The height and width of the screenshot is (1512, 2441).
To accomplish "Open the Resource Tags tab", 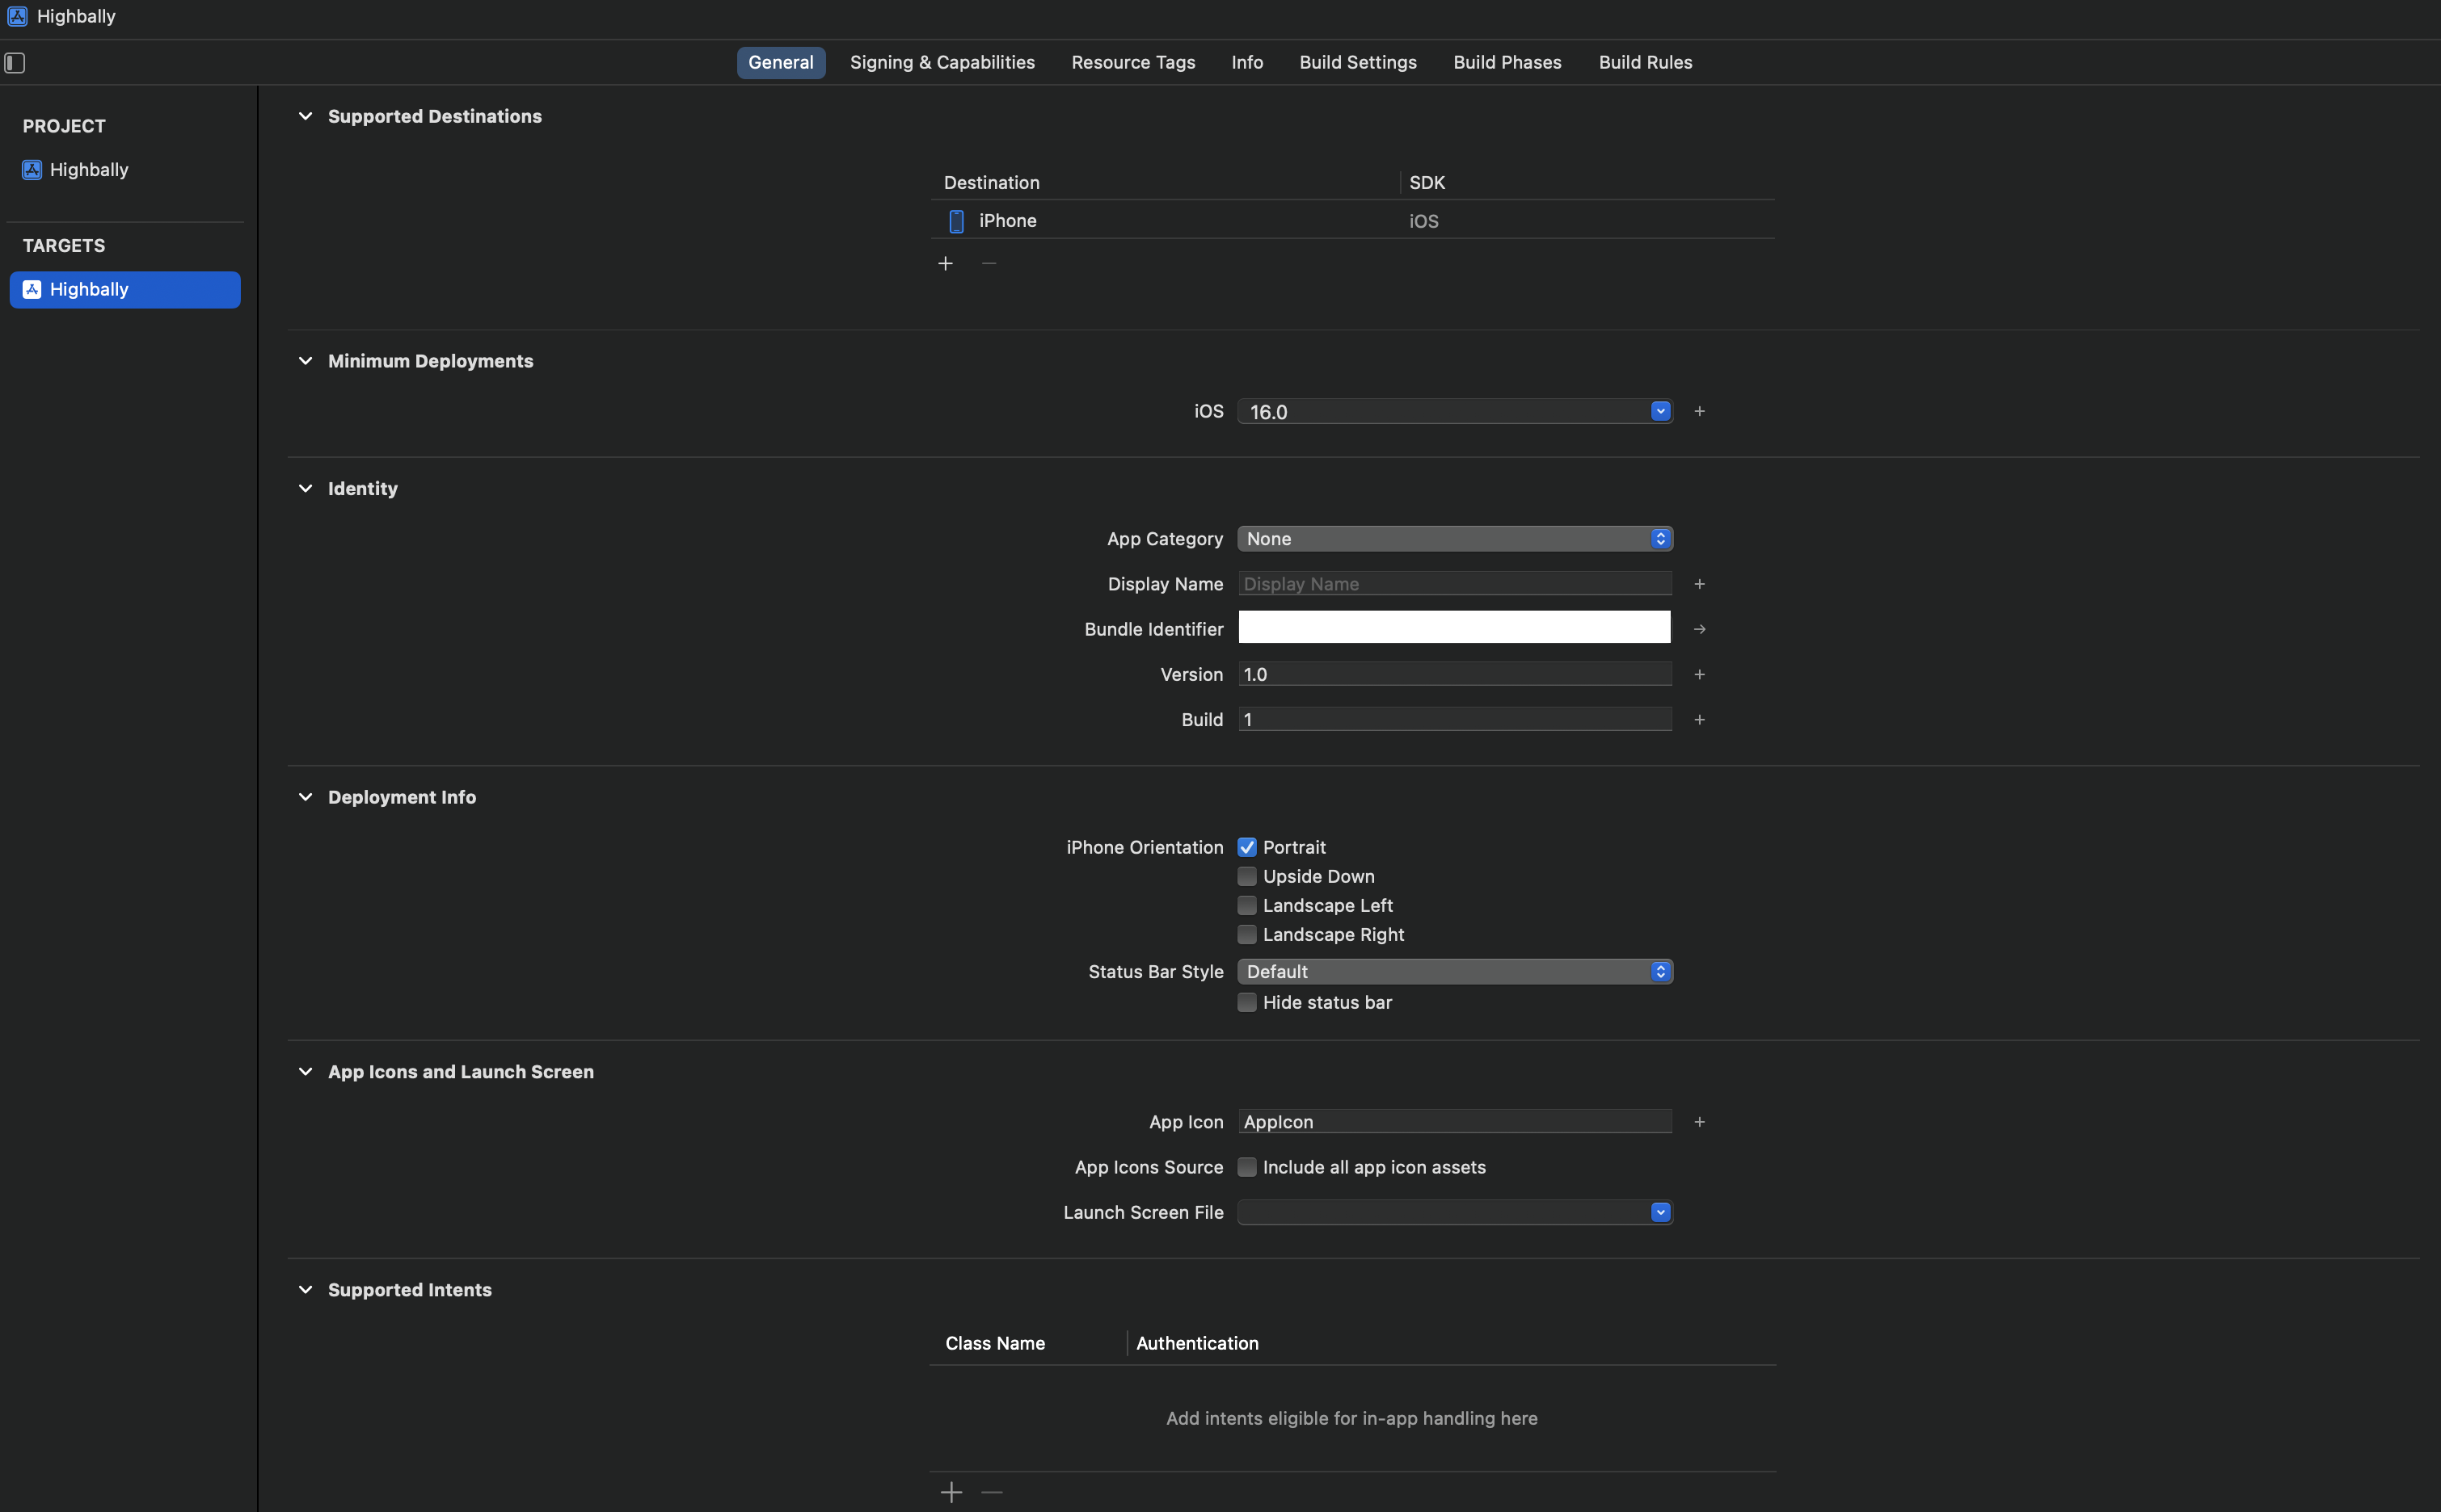I will pyautogui.click(x=1132, y=62).
